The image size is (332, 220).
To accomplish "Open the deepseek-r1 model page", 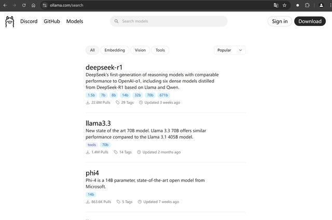I will (104, 67).
